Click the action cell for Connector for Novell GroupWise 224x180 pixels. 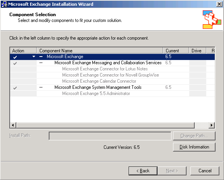click(x=23, y=75)
